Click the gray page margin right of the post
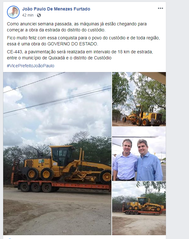This screenshot has height=239, width=189. 177,119
